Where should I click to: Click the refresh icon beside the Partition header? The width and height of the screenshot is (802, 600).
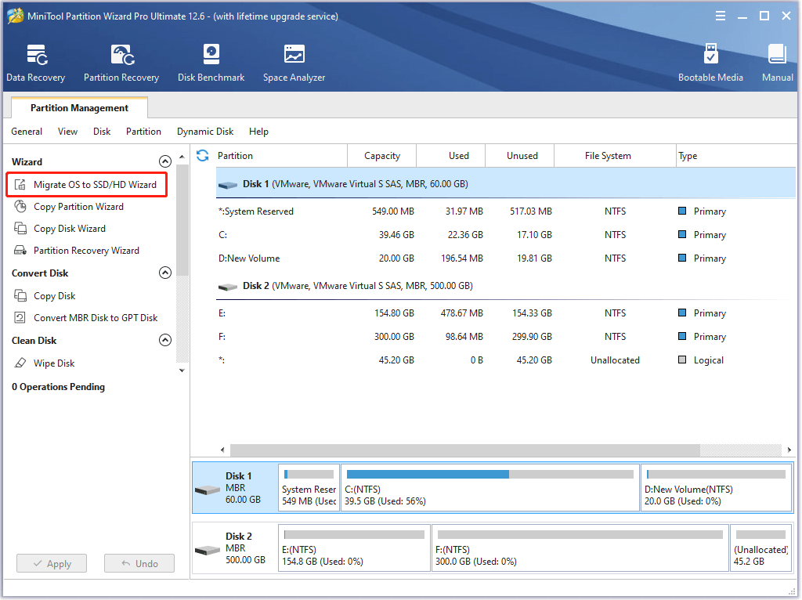coord(203,156)
